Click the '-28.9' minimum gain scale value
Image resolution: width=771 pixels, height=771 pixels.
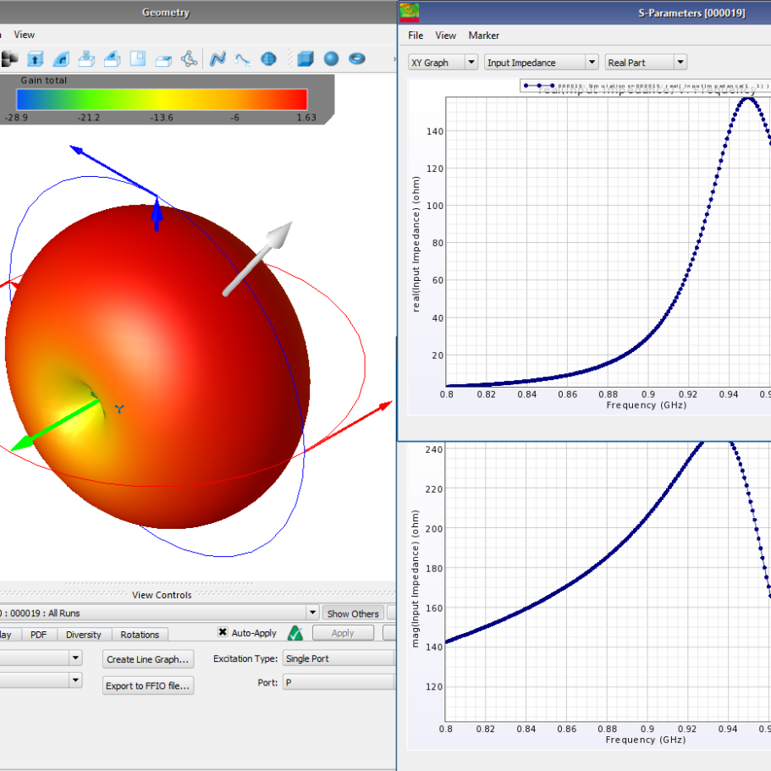pos(16,117)
